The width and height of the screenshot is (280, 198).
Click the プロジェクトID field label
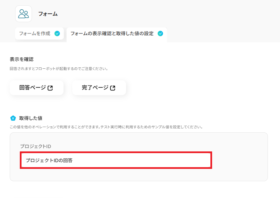(x=35, y=146)
